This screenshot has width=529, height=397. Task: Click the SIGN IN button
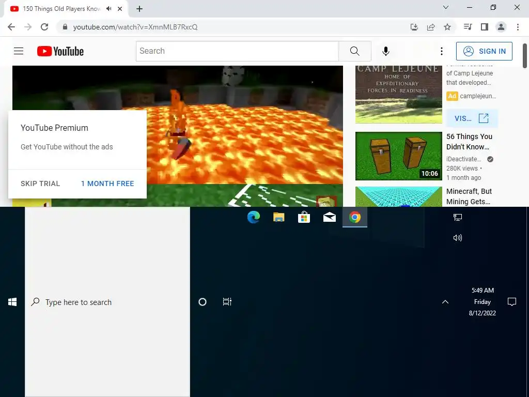click(x=484, y=51)
